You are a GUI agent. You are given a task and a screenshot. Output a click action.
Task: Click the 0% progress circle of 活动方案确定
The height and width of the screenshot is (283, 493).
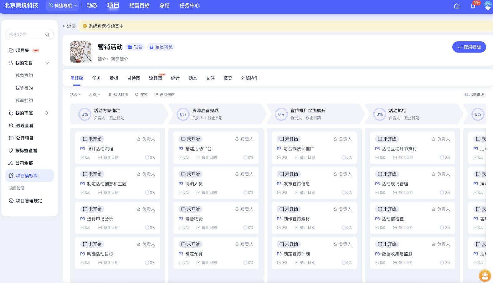[x=85, y=115]
